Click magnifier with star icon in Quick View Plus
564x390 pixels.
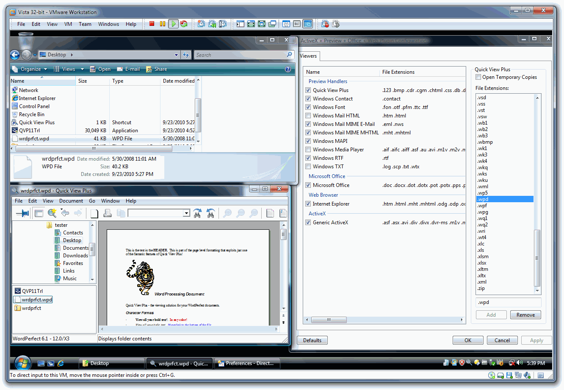tap(52, 213)
